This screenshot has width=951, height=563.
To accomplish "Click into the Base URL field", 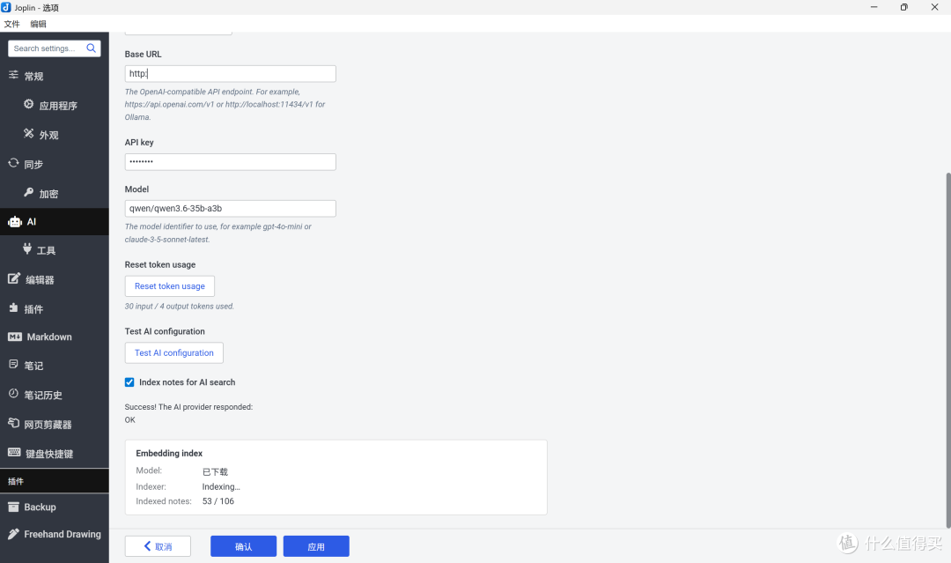I will point(231,74).
